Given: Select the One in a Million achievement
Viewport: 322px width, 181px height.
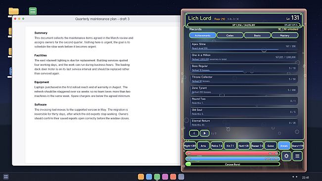Looking at the screenshot, I should 243,57.
